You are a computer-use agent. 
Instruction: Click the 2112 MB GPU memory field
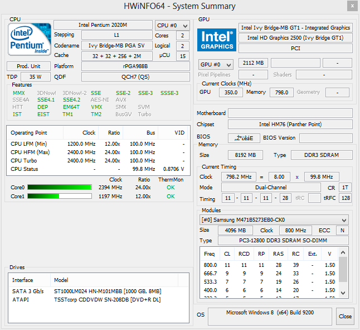coord(253,63)
